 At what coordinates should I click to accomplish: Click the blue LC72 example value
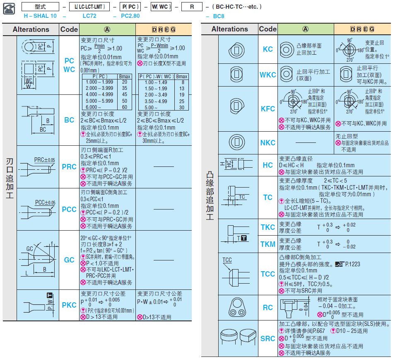89,16
